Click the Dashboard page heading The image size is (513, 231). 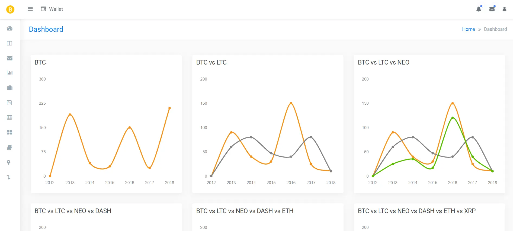coord(46,29)
